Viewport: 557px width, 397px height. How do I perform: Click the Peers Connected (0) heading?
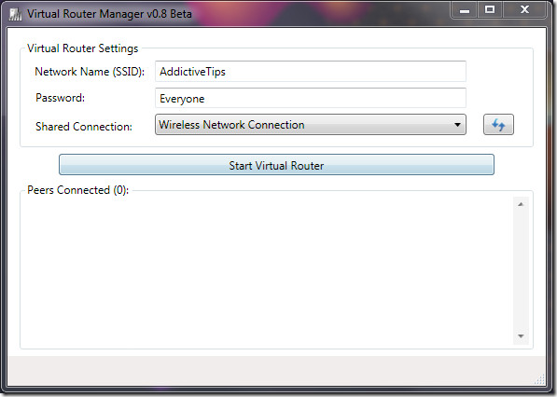click(x=77, y=190)
